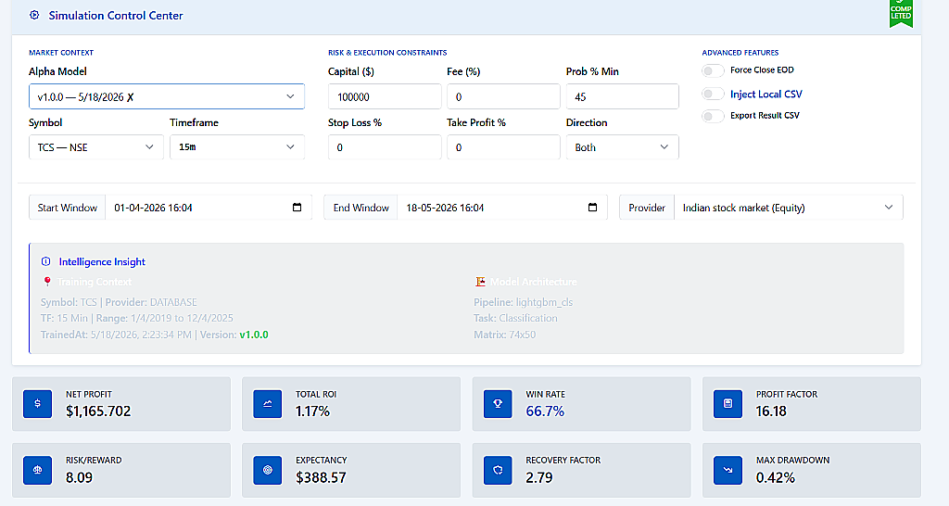Click the Recovery Factor shield icon
The image size is (949, 506).
pos(498,470)
